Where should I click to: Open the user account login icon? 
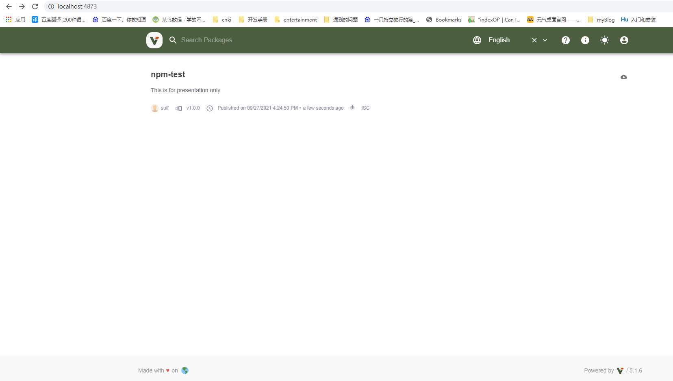pyautogui.click(x=624, y=40)
